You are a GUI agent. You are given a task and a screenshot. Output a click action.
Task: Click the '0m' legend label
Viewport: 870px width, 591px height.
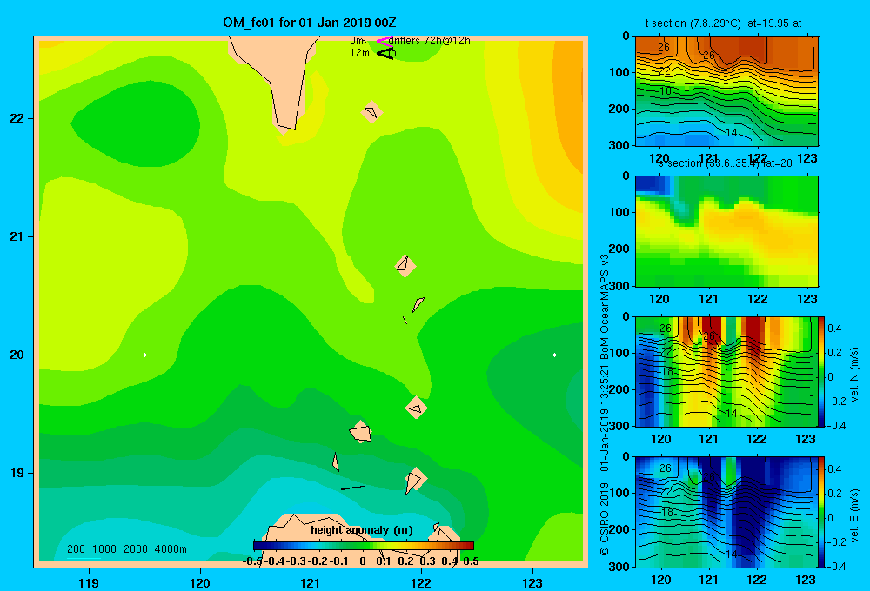coord(357,41)
